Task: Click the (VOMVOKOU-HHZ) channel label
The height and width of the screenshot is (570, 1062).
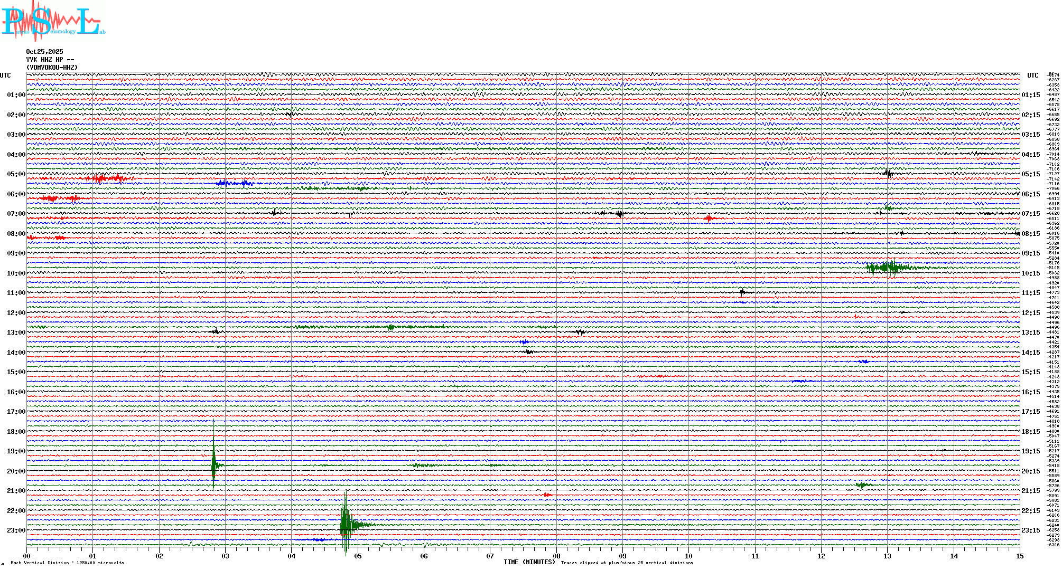Action: 52,68
